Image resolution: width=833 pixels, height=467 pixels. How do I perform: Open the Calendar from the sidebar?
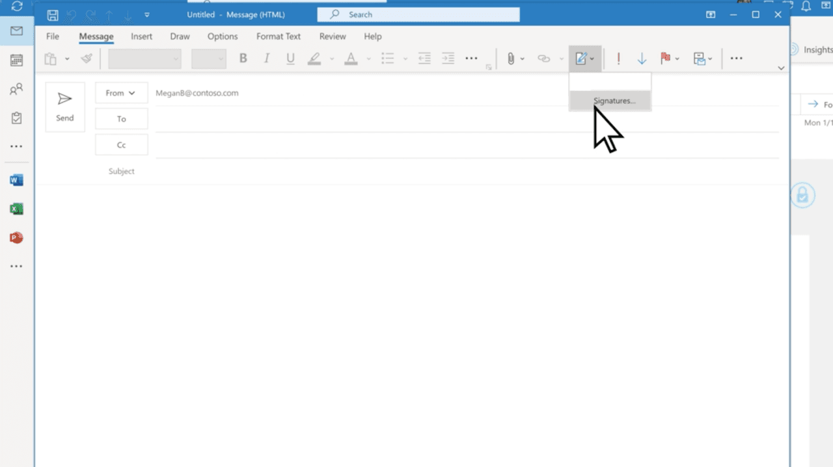coord(16,60)
